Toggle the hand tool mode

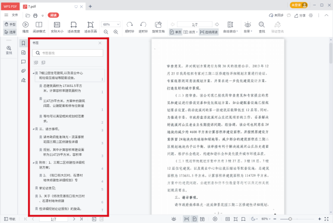(10, 24)
